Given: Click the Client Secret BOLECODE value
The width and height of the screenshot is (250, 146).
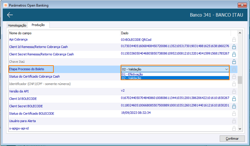Looking at the screenshot, I should pos(175,105).
